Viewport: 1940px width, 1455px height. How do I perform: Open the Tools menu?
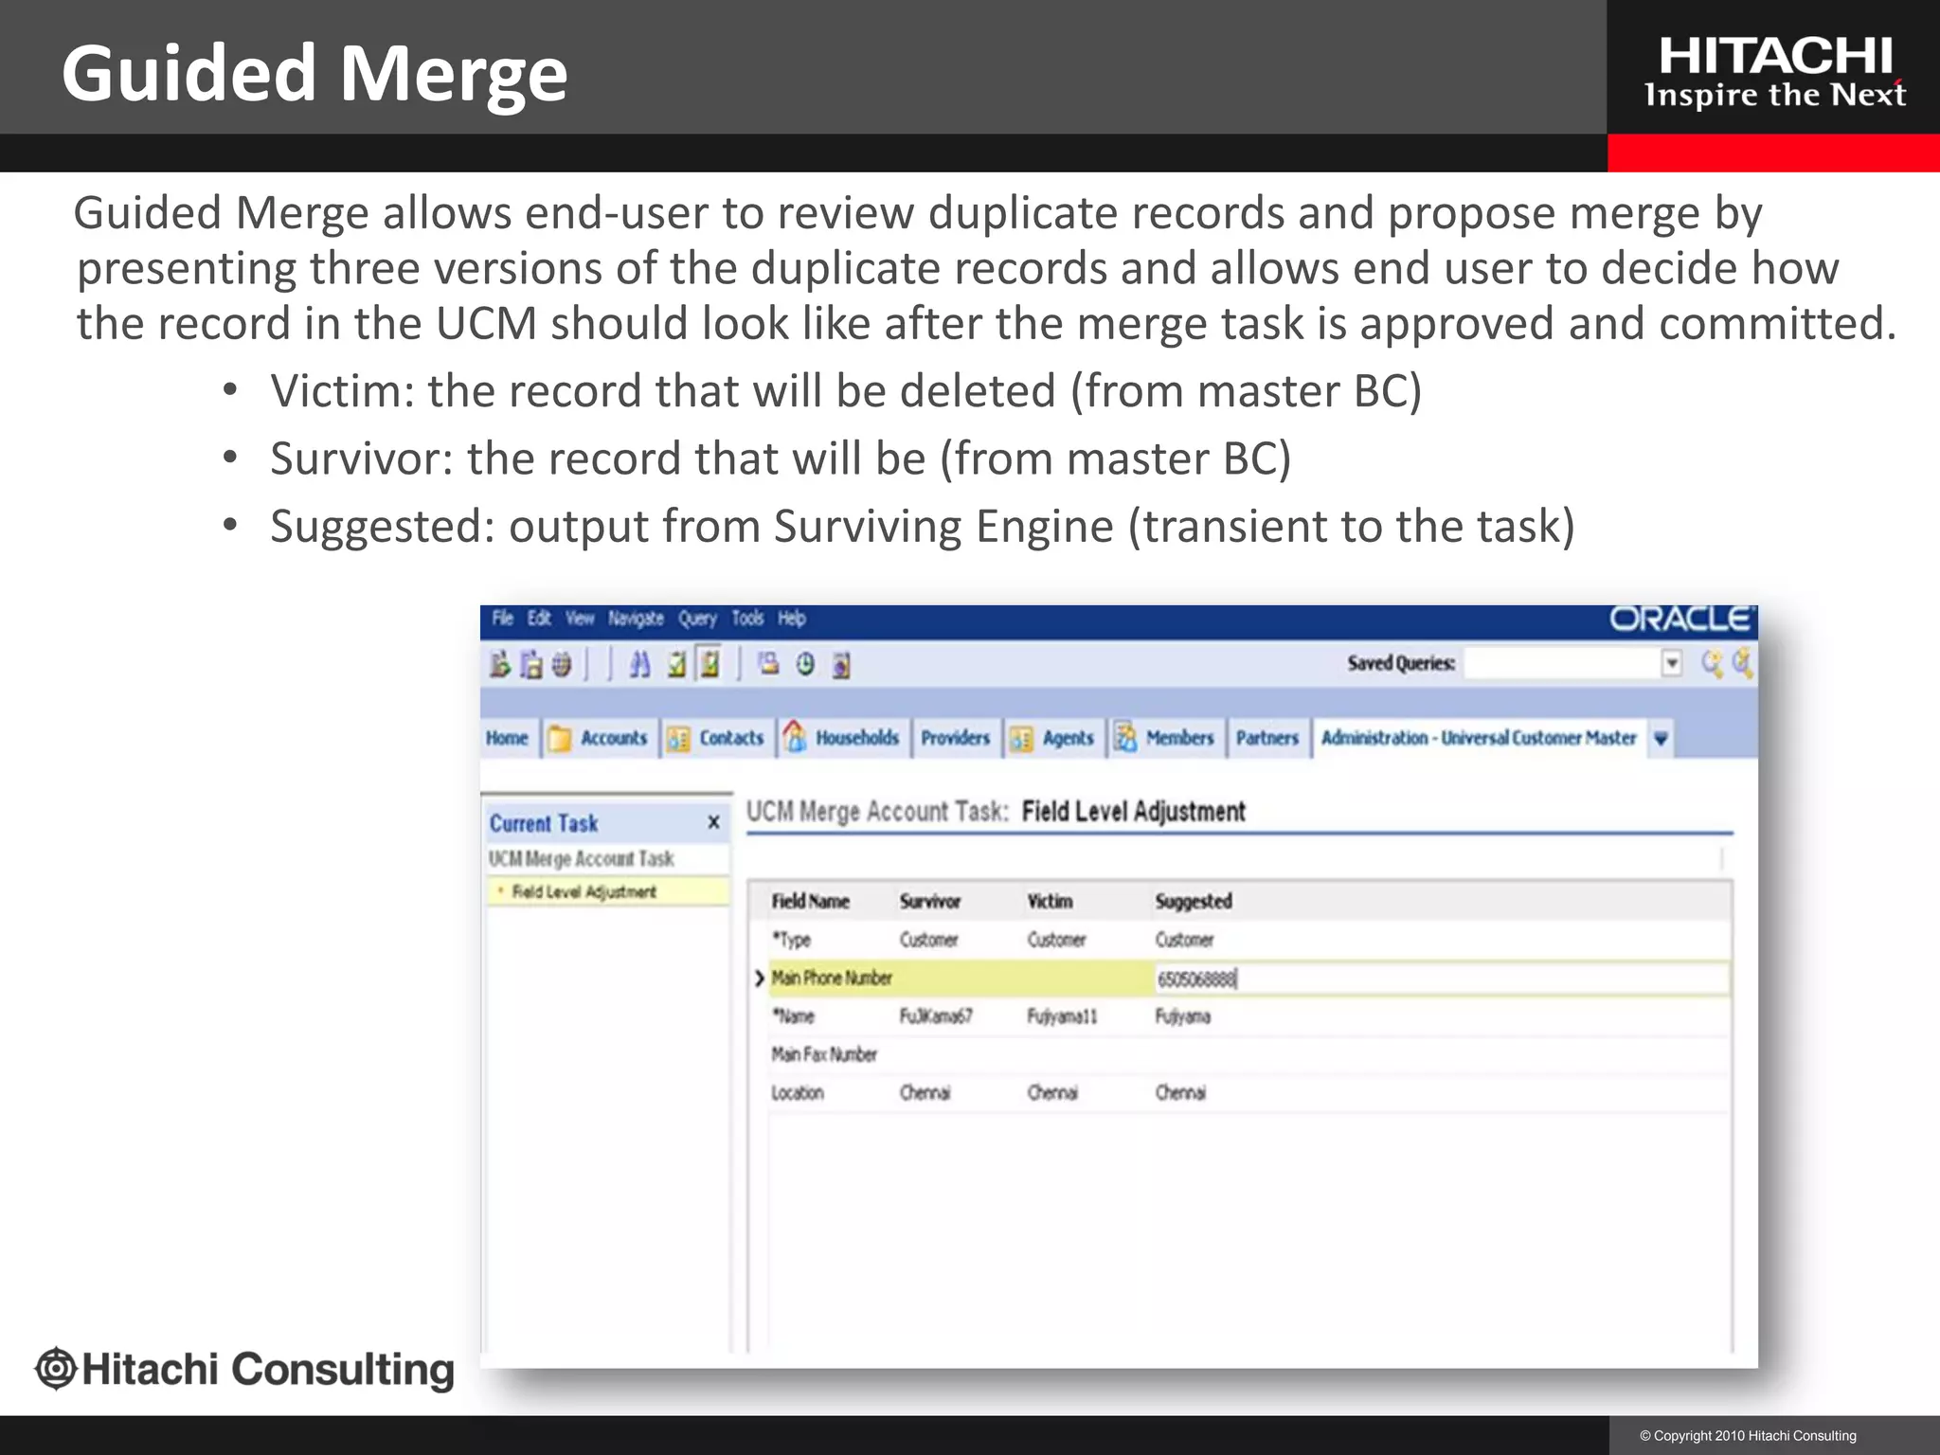tap(747, 619)
